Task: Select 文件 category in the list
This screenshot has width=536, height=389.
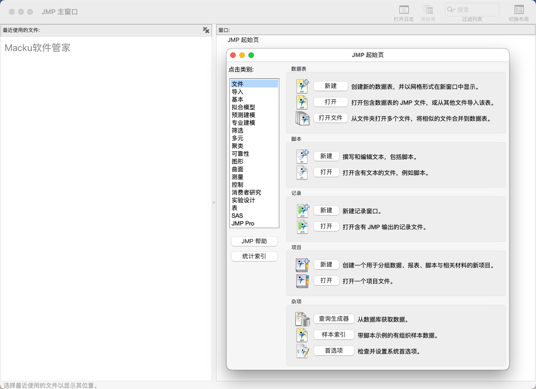Action: (254, 84)
